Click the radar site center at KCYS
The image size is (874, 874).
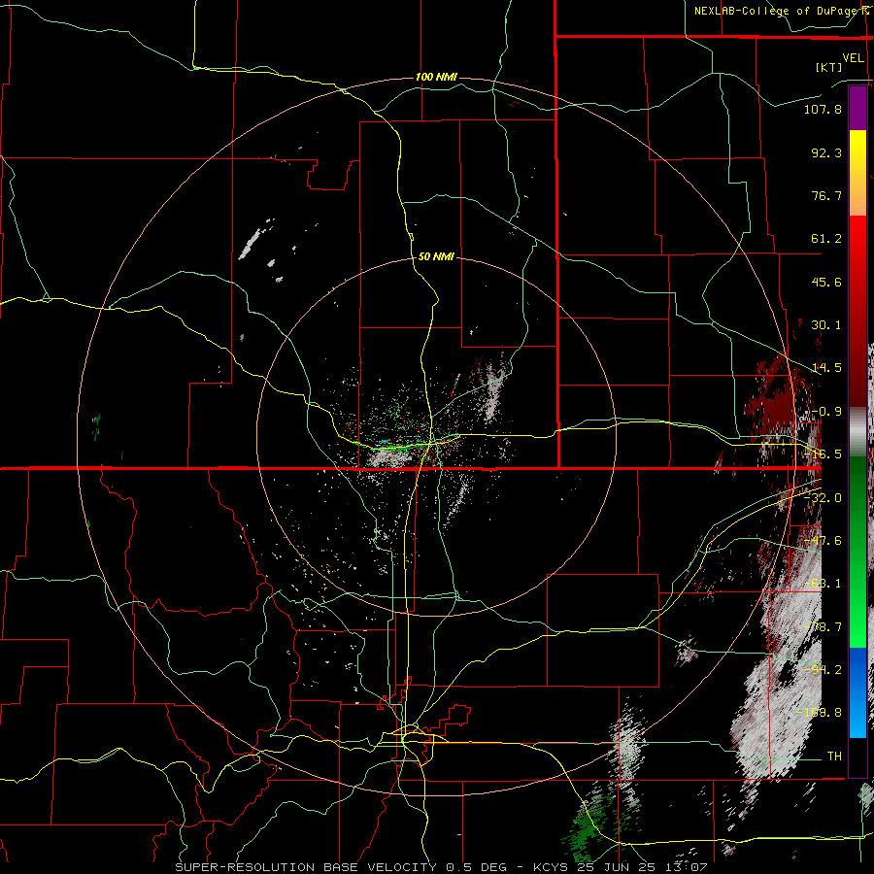click(436, 437)
